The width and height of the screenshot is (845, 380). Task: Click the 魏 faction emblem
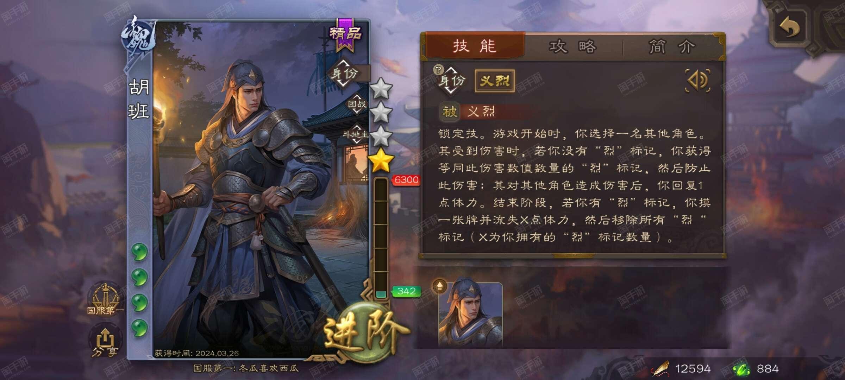[x=138, y=37]
